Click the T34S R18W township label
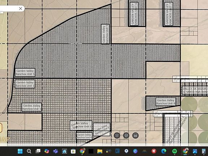Screen dimensions: 208x156 75,43
